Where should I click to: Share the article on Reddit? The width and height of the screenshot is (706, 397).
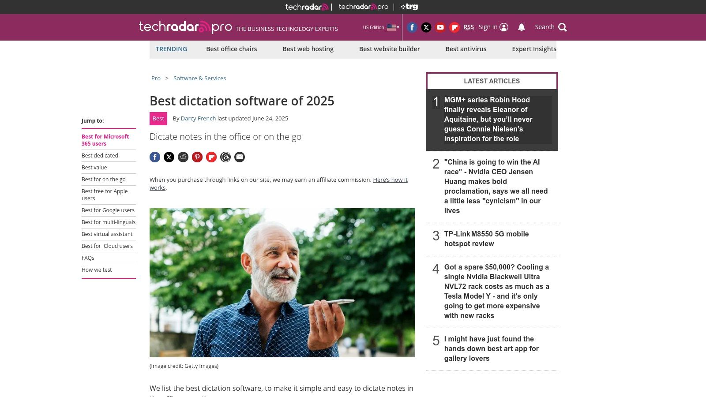(183, 157)
